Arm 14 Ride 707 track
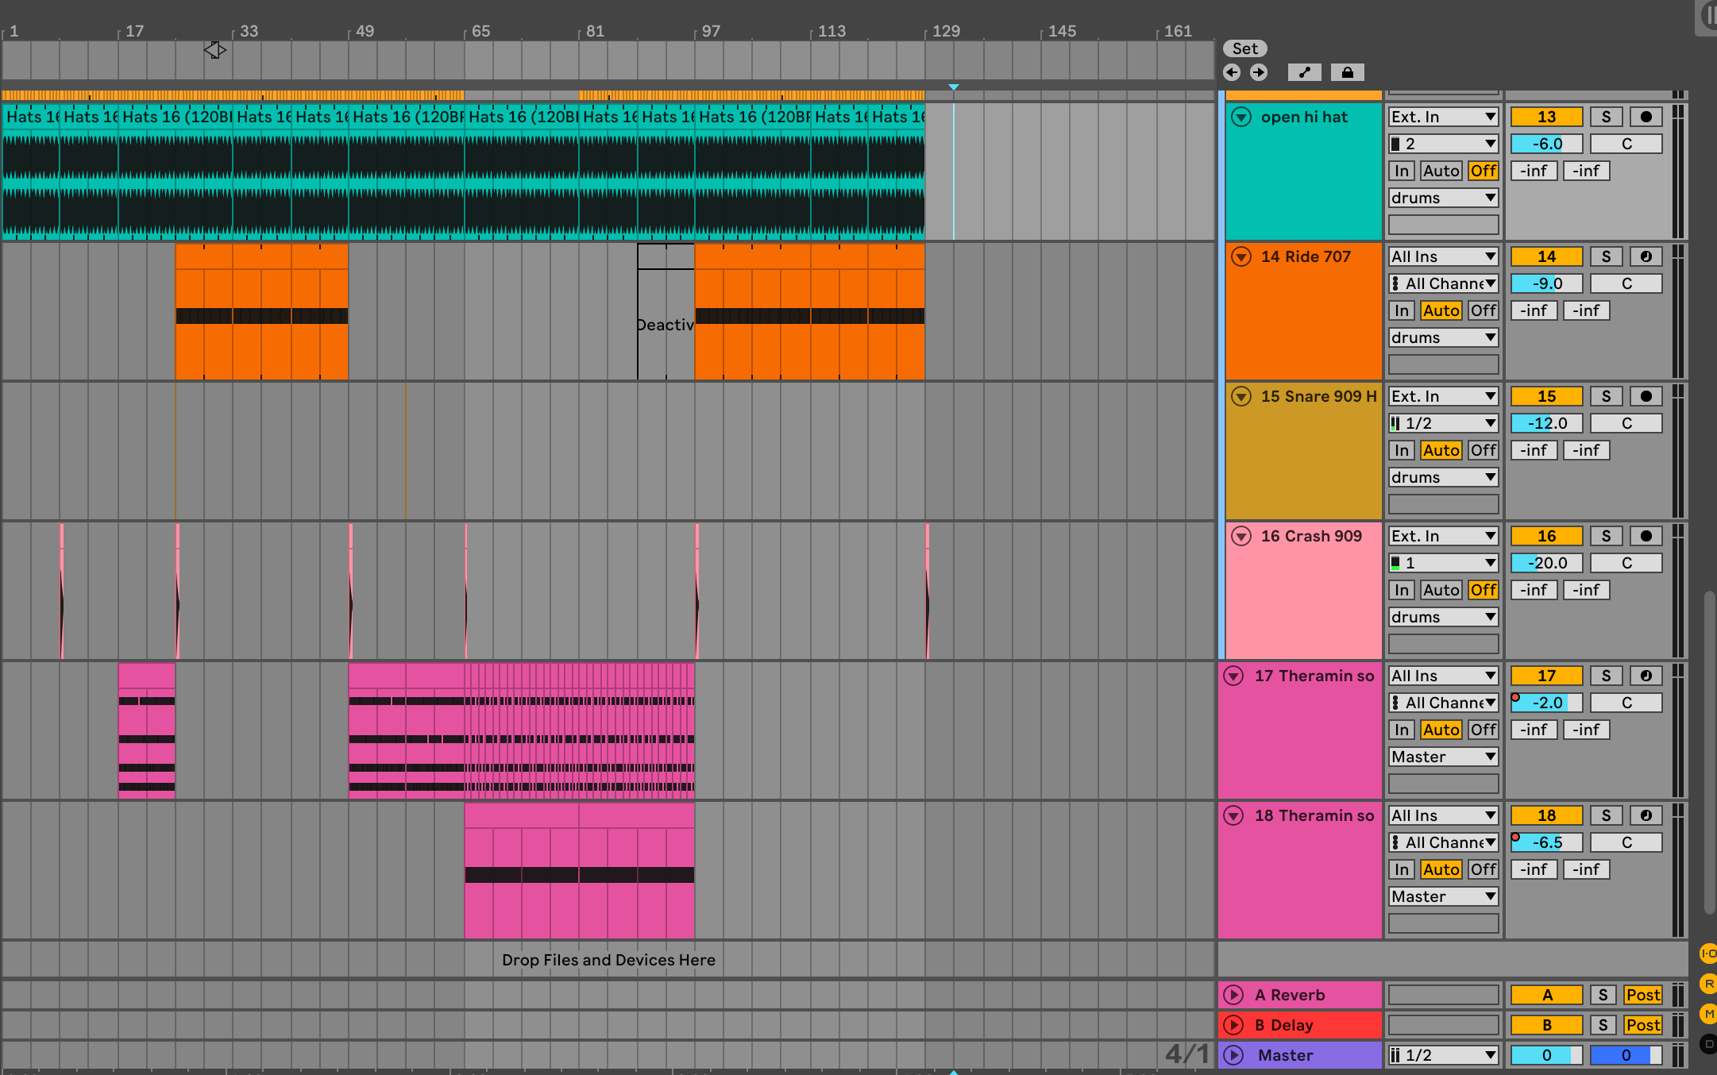Image resolution: width=1717 pixels, height=1075 pixels. click(1646, 256)
